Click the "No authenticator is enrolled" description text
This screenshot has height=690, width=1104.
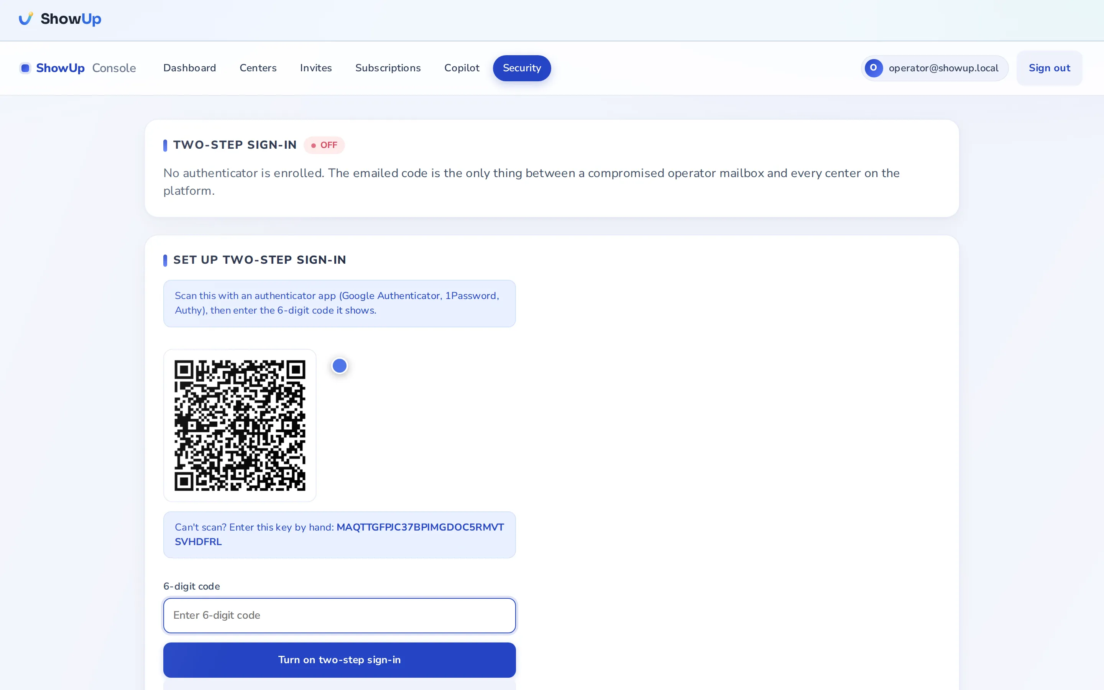pos(531,182)
